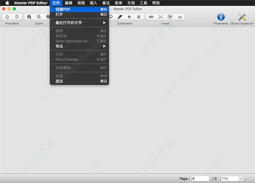Choose 退出 to quit the app
255x183 pixels.
[79, 81]
